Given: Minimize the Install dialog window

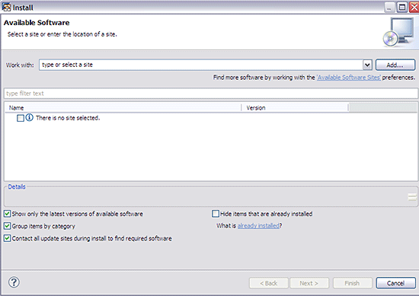Looking at the screenshot, I should [390, 7].
